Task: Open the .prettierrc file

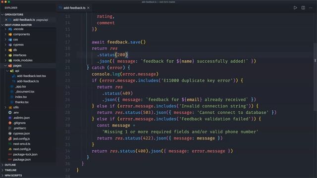Action: [20, 128]
